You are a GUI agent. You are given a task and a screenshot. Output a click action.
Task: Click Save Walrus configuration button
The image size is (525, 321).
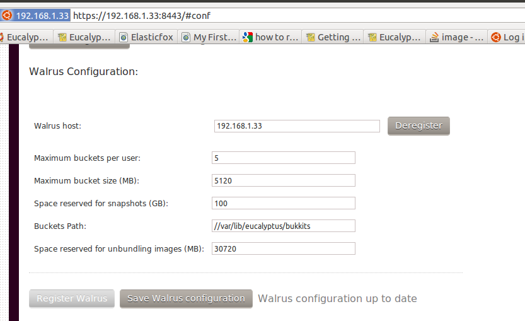tap(186, 298)
